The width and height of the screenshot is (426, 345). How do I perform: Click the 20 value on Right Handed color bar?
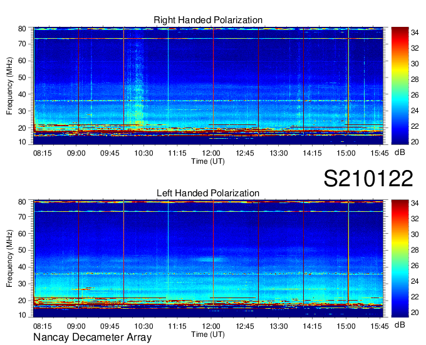415,142
